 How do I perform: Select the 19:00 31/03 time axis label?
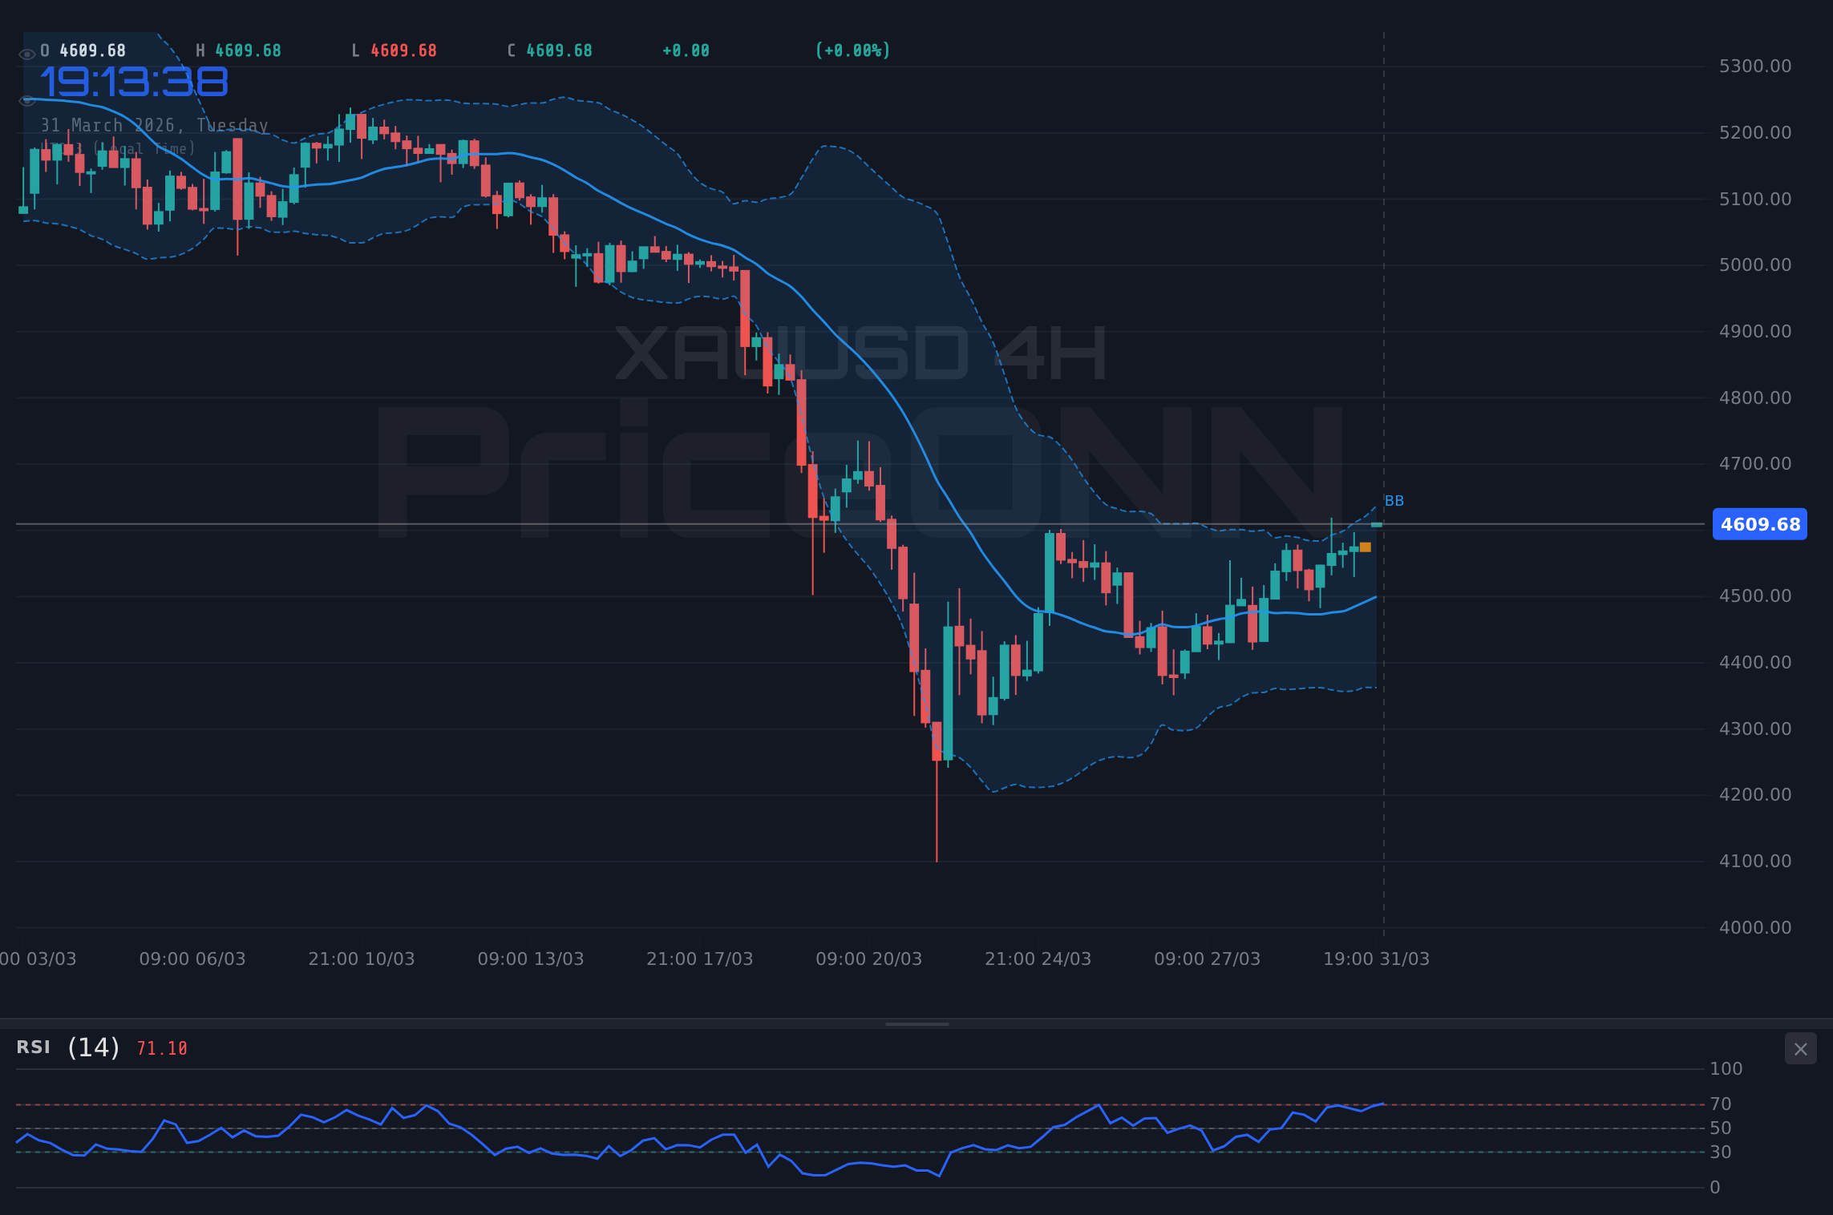tap(1378, 958)
